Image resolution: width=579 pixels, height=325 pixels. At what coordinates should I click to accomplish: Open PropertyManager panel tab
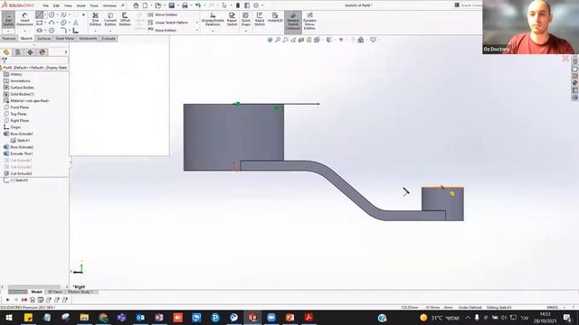click(x=18, y=52)
